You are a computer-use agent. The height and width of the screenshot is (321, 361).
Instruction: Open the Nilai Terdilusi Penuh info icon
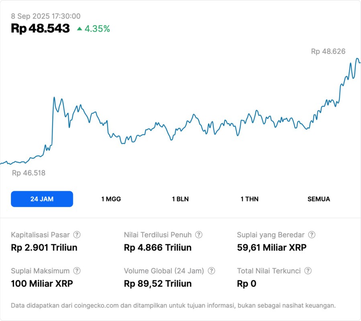tap(199, 235)
